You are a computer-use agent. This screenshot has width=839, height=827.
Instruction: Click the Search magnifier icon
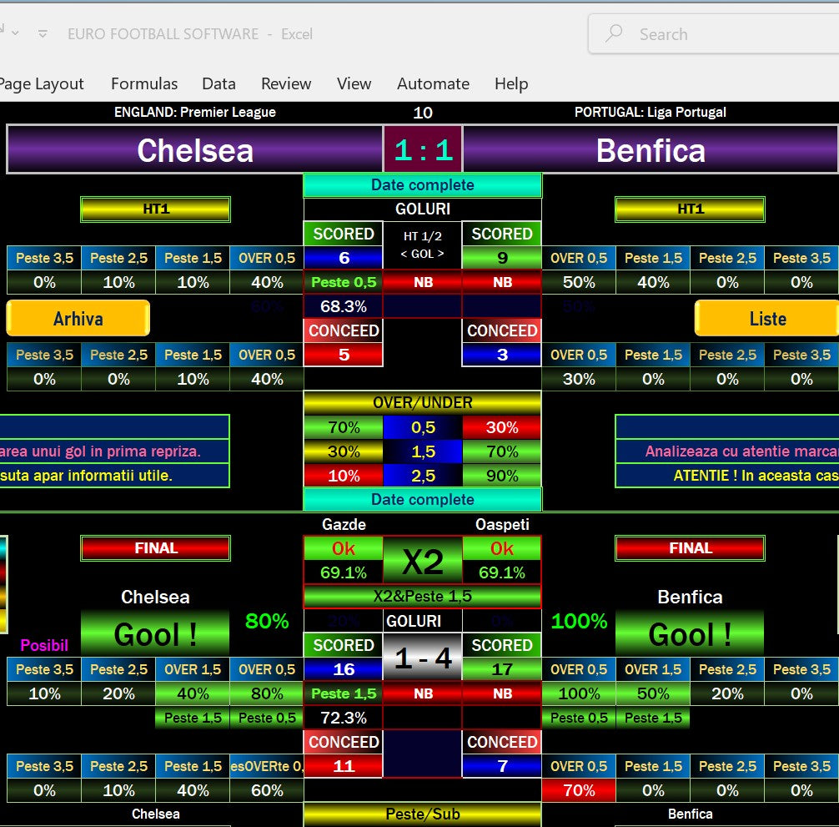[614, 33]
